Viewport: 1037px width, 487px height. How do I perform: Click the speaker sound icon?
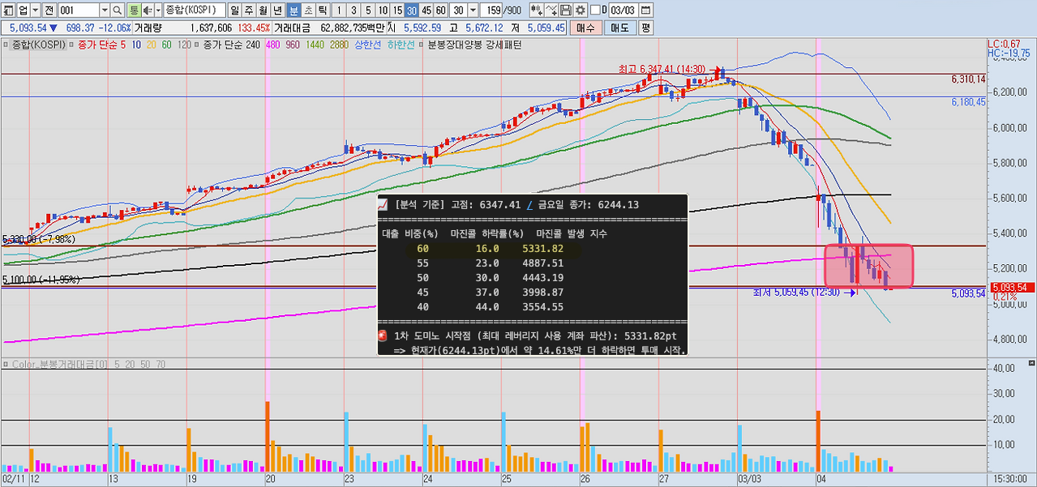[x=147, y=11]
